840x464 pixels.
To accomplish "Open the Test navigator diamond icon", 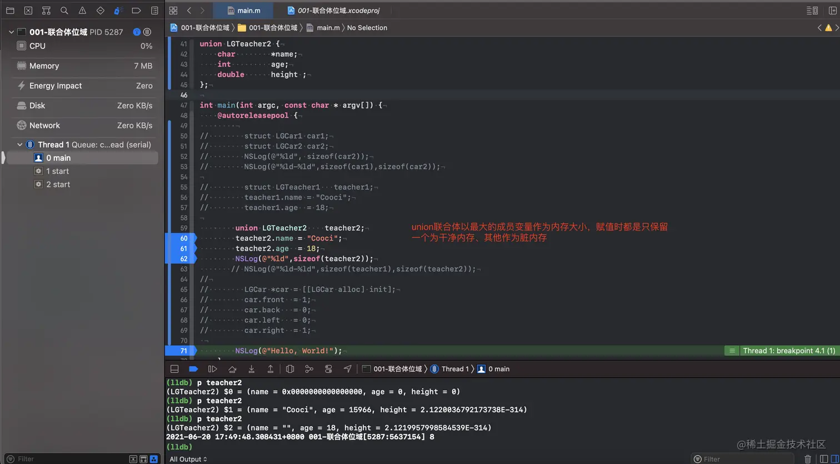I will pyautogui.click(x=100, y=11).
